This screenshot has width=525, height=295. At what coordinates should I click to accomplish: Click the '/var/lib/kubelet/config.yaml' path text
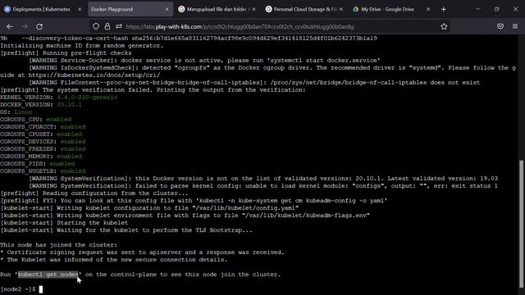click(x=245, y=208)
